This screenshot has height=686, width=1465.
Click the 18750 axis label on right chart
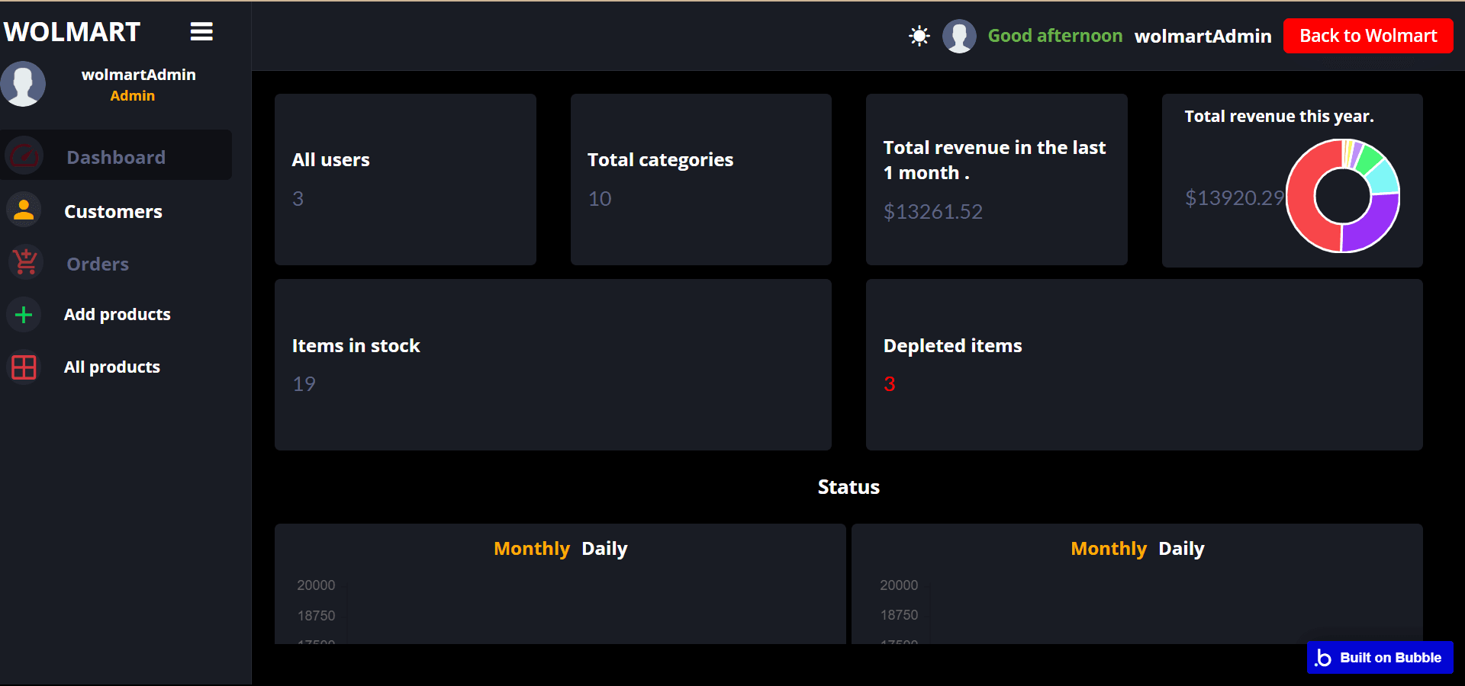(899, 615)
